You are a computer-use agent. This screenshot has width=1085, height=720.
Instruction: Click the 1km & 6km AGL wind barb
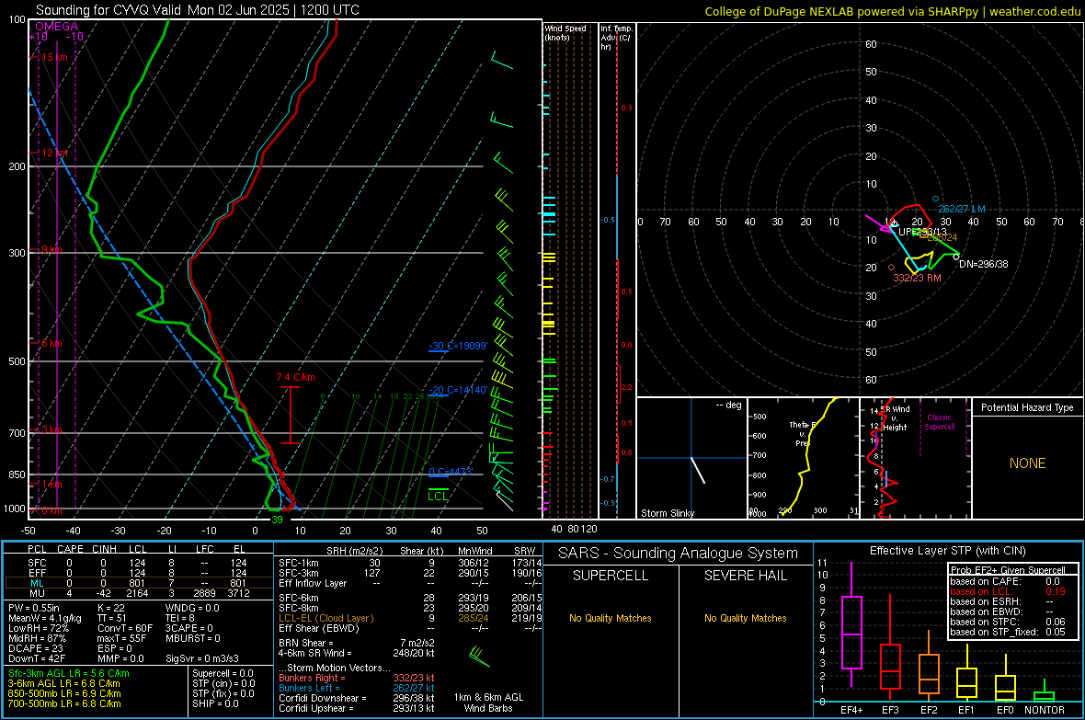click(x=479, y=656)
